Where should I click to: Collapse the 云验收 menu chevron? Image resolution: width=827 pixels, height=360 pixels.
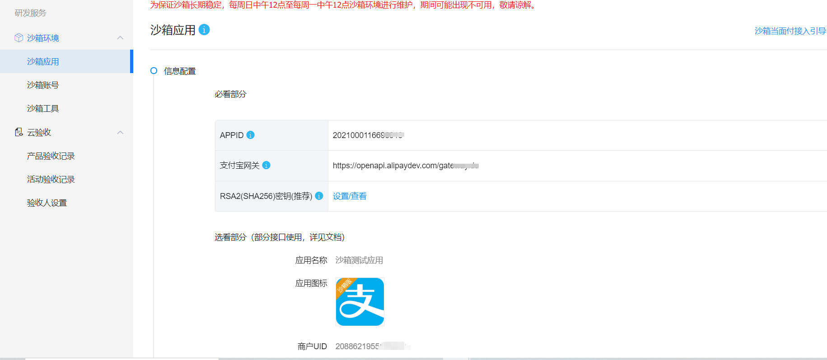120,132
